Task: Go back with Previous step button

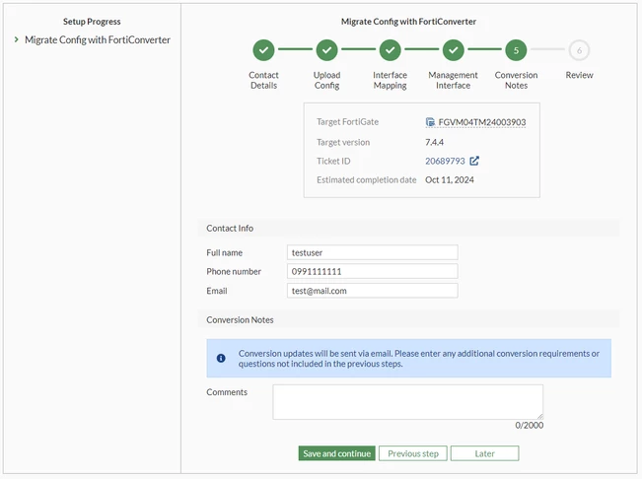Action: click(x=413, y=453)
